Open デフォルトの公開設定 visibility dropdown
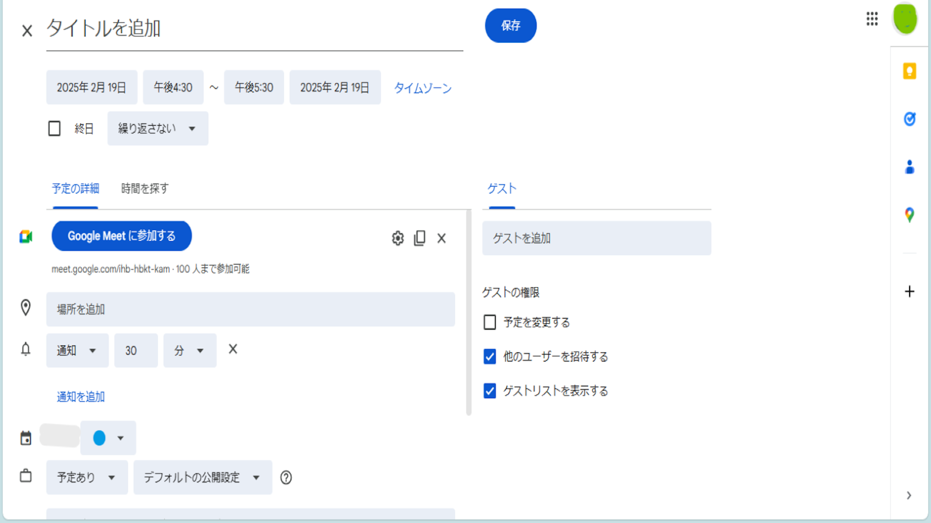 pyautogui.click(x=202, y=477)
